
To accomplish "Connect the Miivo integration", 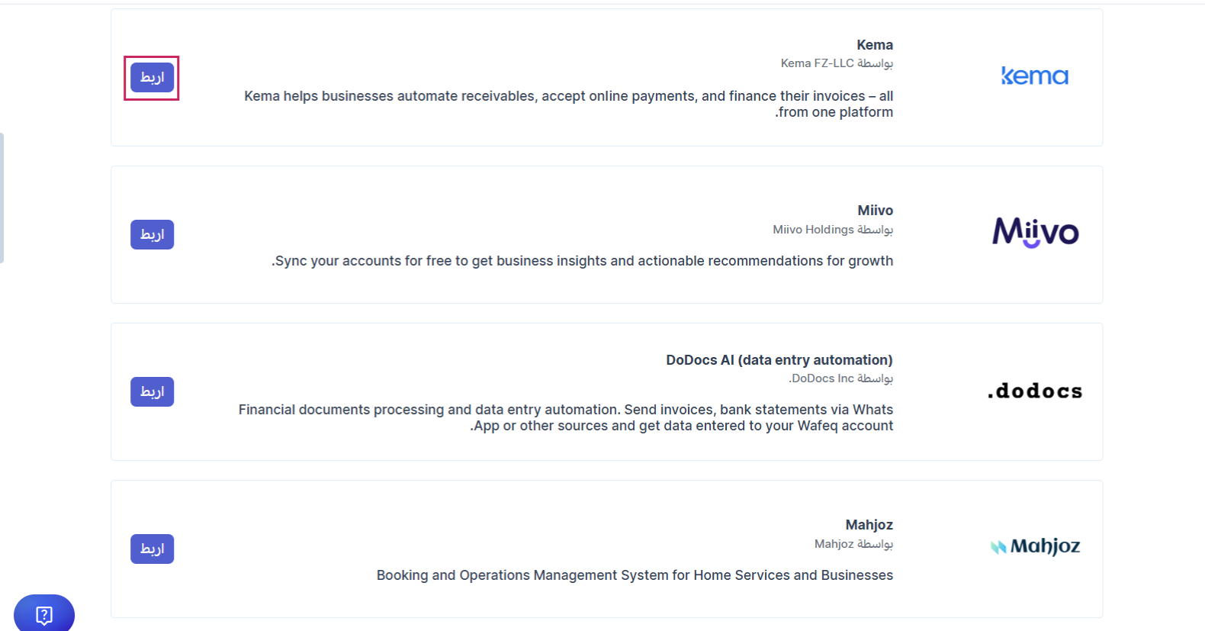I will click(x=152, y=235).
